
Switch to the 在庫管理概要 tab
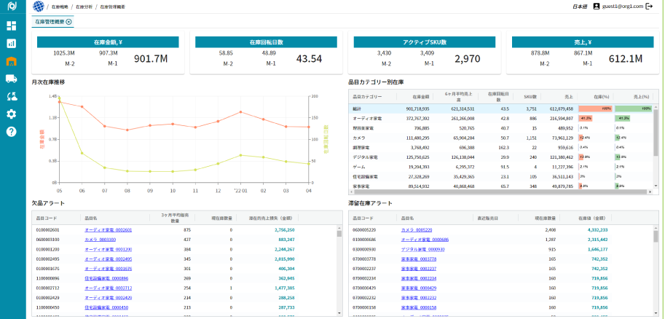(x=50, y=22)
